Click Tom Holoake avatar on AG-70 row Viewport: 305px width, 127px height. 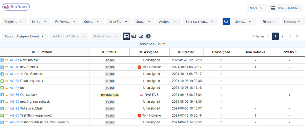pyautogui.click(x=139, y=67)
